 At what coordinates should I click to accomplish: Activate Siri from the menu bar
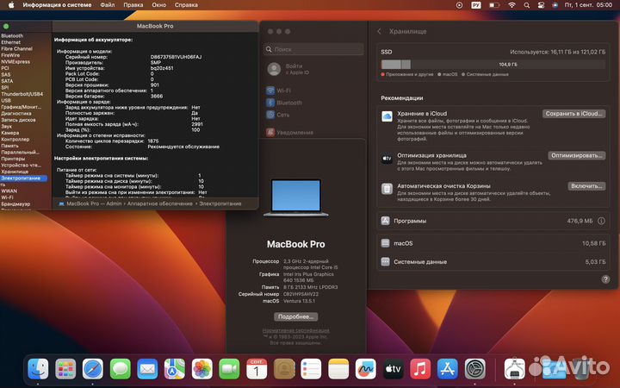[555, 5]
